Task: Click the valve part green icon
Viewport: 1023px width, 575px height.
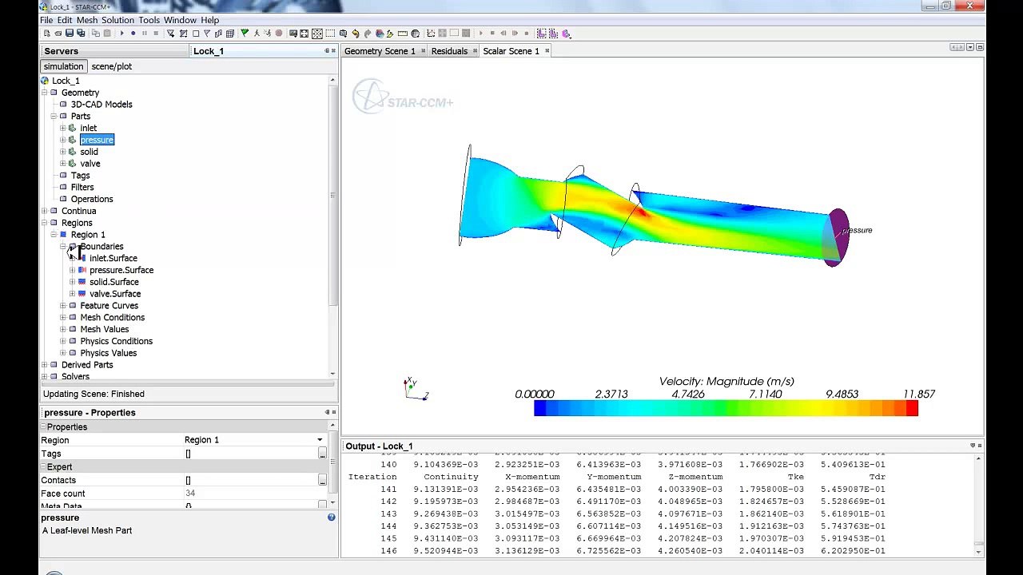Action: pyautogui.click(x=73, y=164)
